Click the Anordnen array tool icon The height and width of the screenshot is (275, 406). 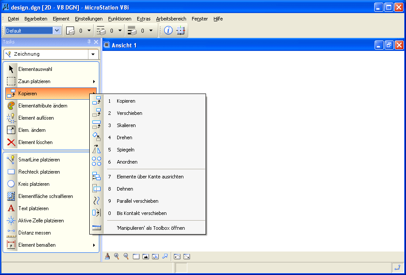point(97,162)
